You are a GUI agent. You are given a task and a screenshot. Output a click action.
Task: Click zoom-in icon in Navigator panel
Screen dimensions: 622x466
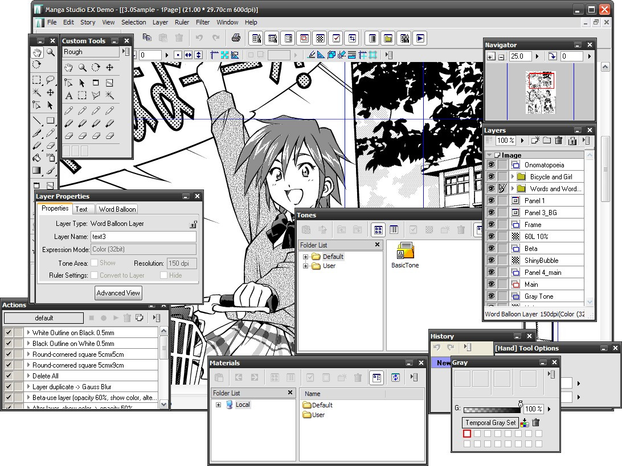coord(490,57)
